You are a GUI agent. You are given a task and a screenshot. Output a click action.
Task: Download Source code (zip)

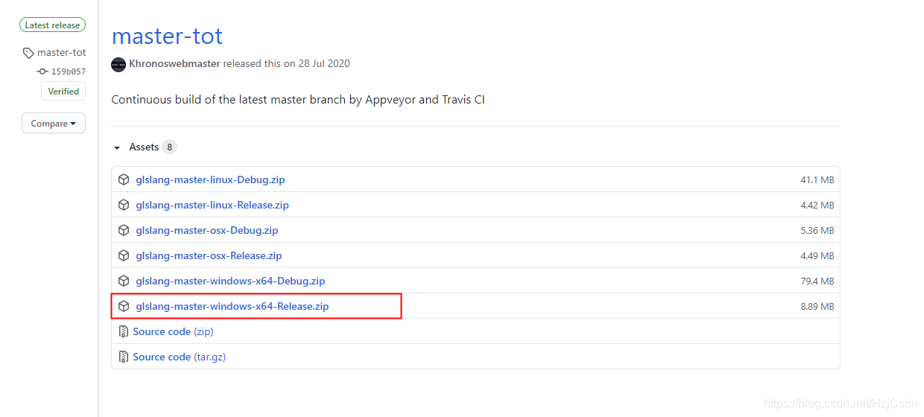(x=172, y=331)
